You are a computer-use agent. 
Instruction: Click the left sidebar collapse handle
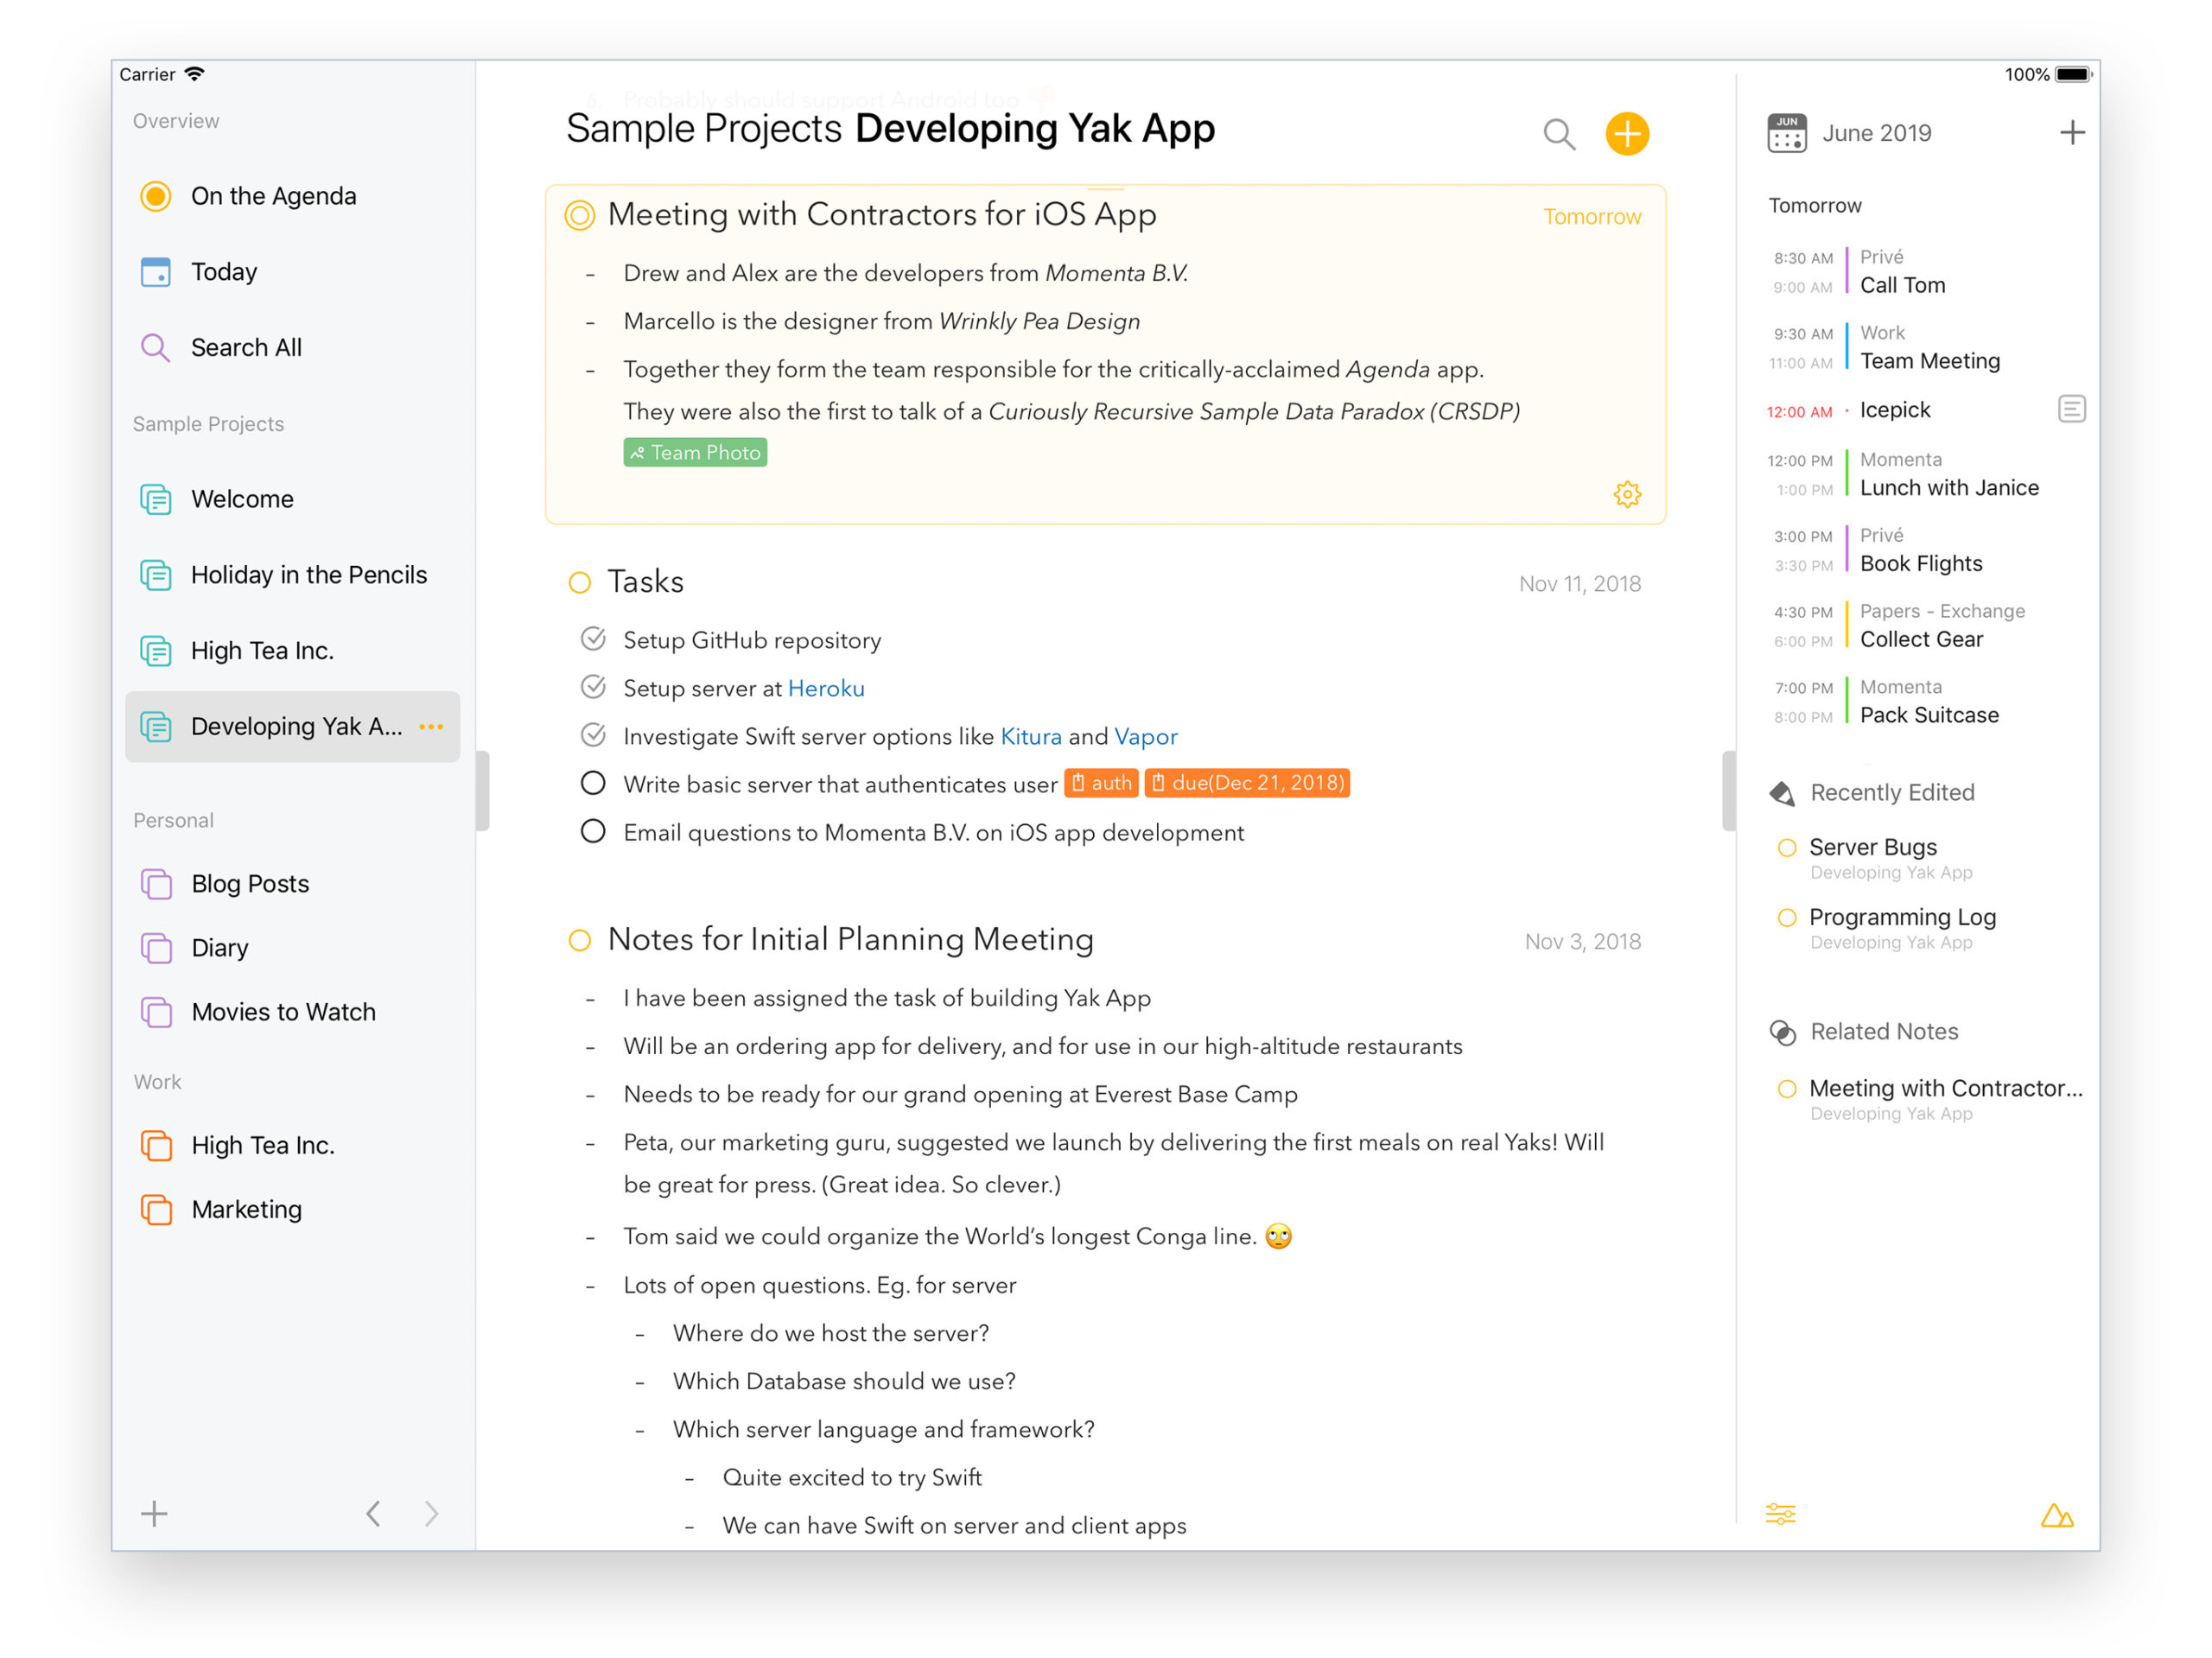pyautogui.click(x=482, y=791)
